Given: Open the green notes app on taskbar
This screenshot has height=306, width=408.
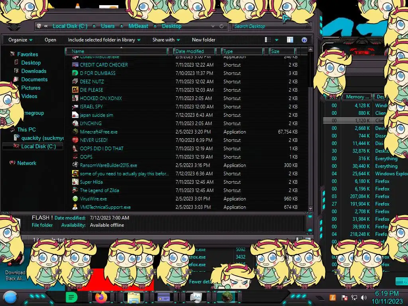Looking at the screenshot, I should point(71,297).
